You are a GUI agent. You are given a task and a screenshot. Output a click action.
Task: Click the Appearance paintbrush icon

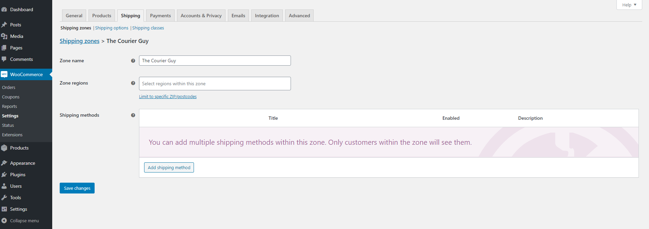pos(4,163)
